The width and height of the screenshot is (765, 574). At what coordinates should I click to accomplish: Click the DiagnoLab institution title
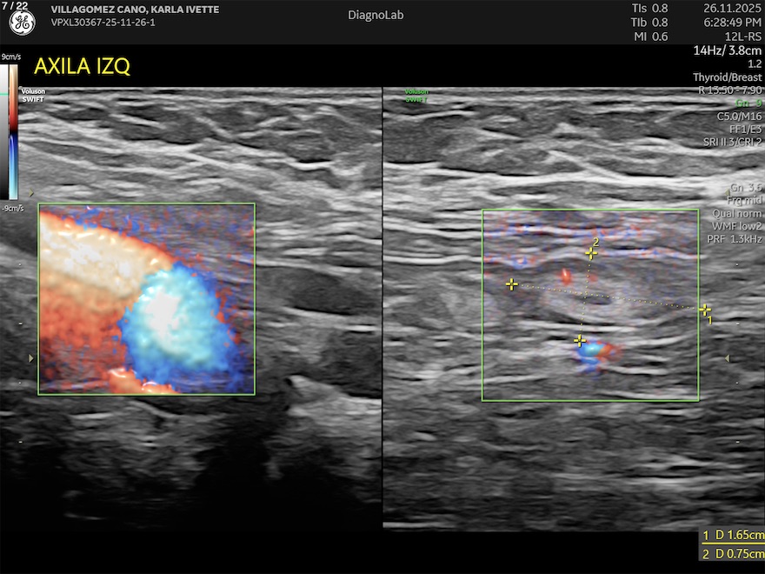(x=376, y=16)
